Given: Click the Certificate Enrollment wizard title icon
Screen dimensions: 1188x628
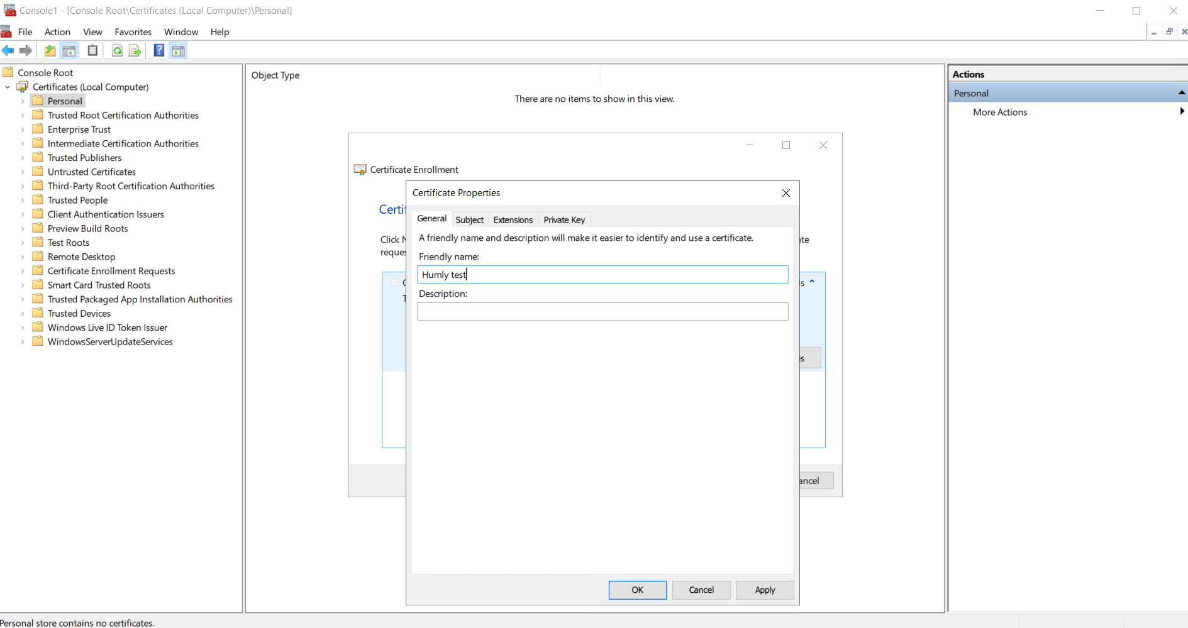Looking at the screenshot, I should (x=360, y=170).
